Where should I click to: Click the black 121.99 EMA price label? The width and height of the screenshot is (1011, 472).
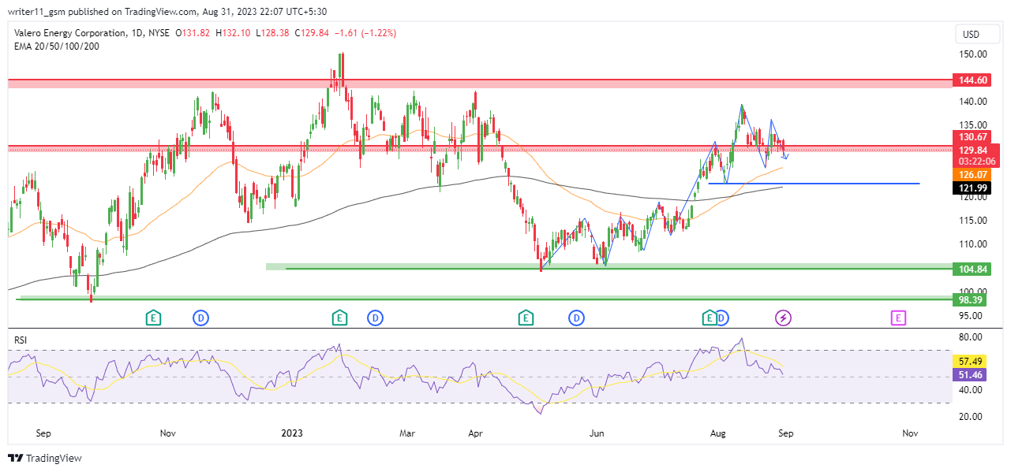pyautogui.click(x=972, y=188)
